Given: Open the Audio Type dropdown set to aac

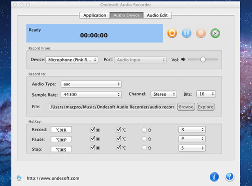Looking at the screenshot, I should point(91,84).
